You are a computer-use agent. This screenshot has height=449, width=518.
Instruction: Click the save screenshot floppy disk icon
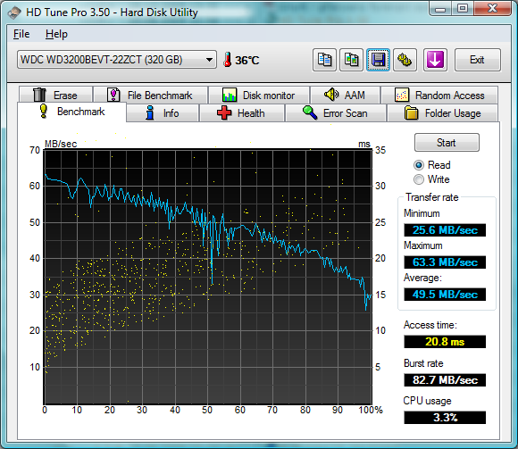378,60
